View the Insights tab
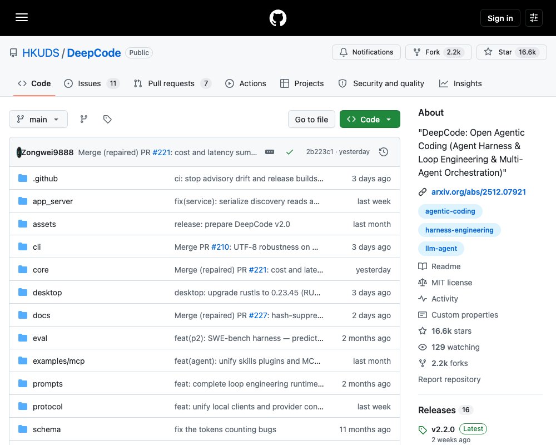 460,83
